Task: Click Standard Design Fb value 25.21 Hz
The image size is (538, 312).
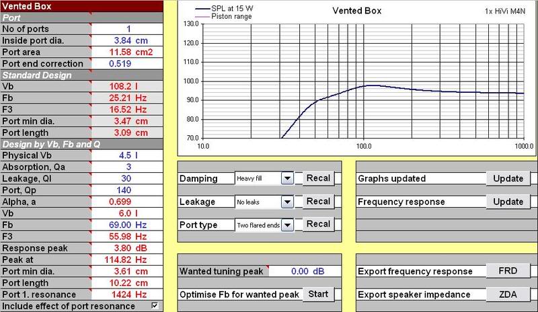Action: (x=127, y=97)
